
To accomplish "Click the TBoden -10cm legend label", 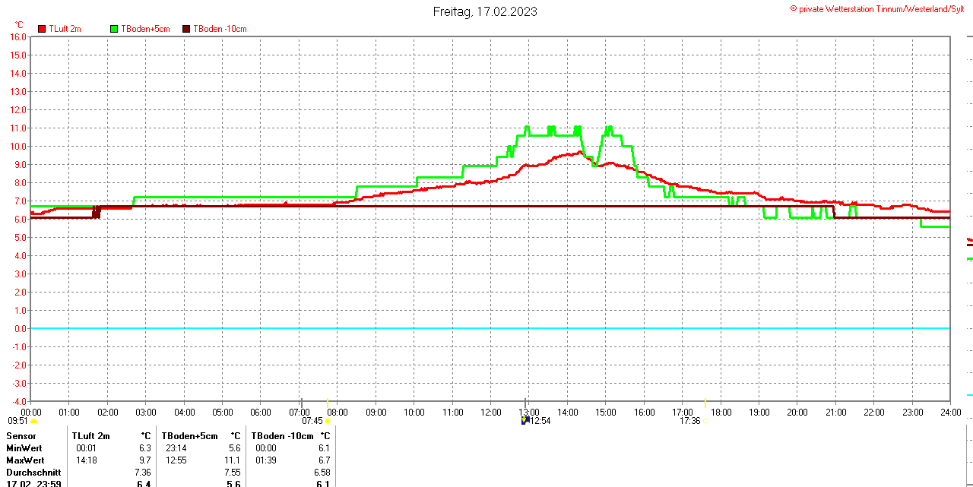I will pos(220,29).
